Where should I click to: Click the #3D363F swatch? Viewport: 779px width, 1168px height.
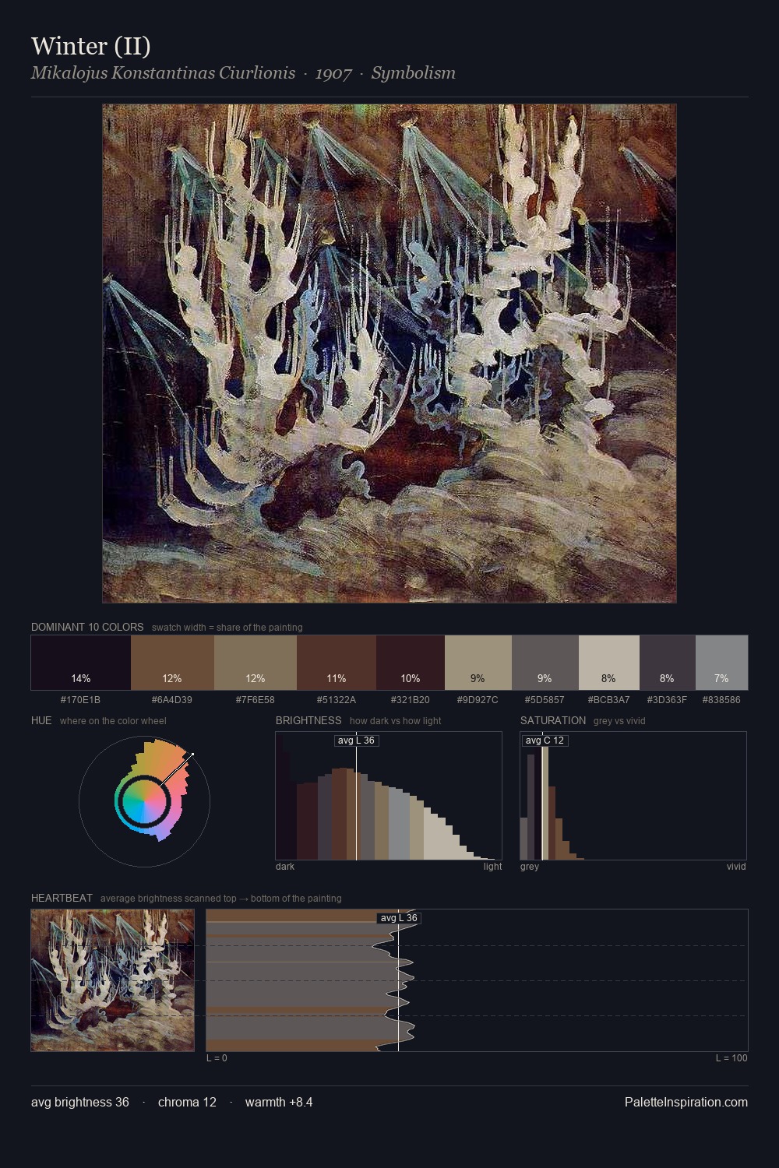coord(668,663)
